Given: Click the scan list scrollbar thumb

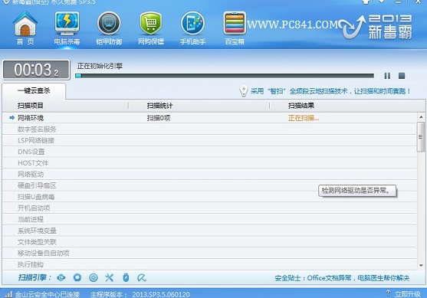Looking at the screenshot, I should (x=421, y=137).
